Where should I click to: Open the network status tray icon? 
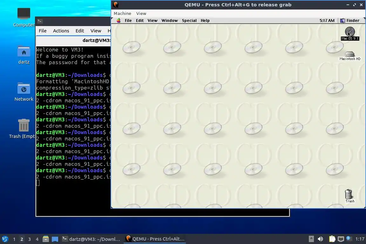click(341, 239)
